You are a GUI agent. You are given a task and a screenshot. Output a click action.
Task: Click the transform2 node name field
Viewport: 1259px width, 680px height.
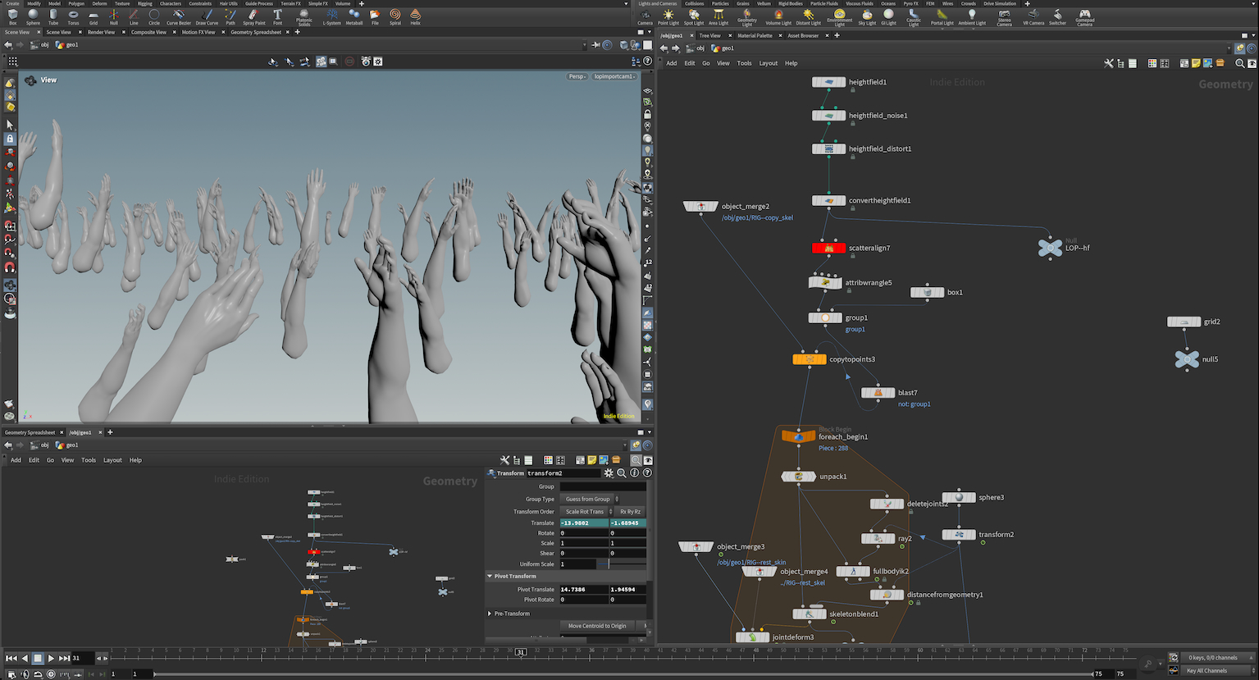563,473
